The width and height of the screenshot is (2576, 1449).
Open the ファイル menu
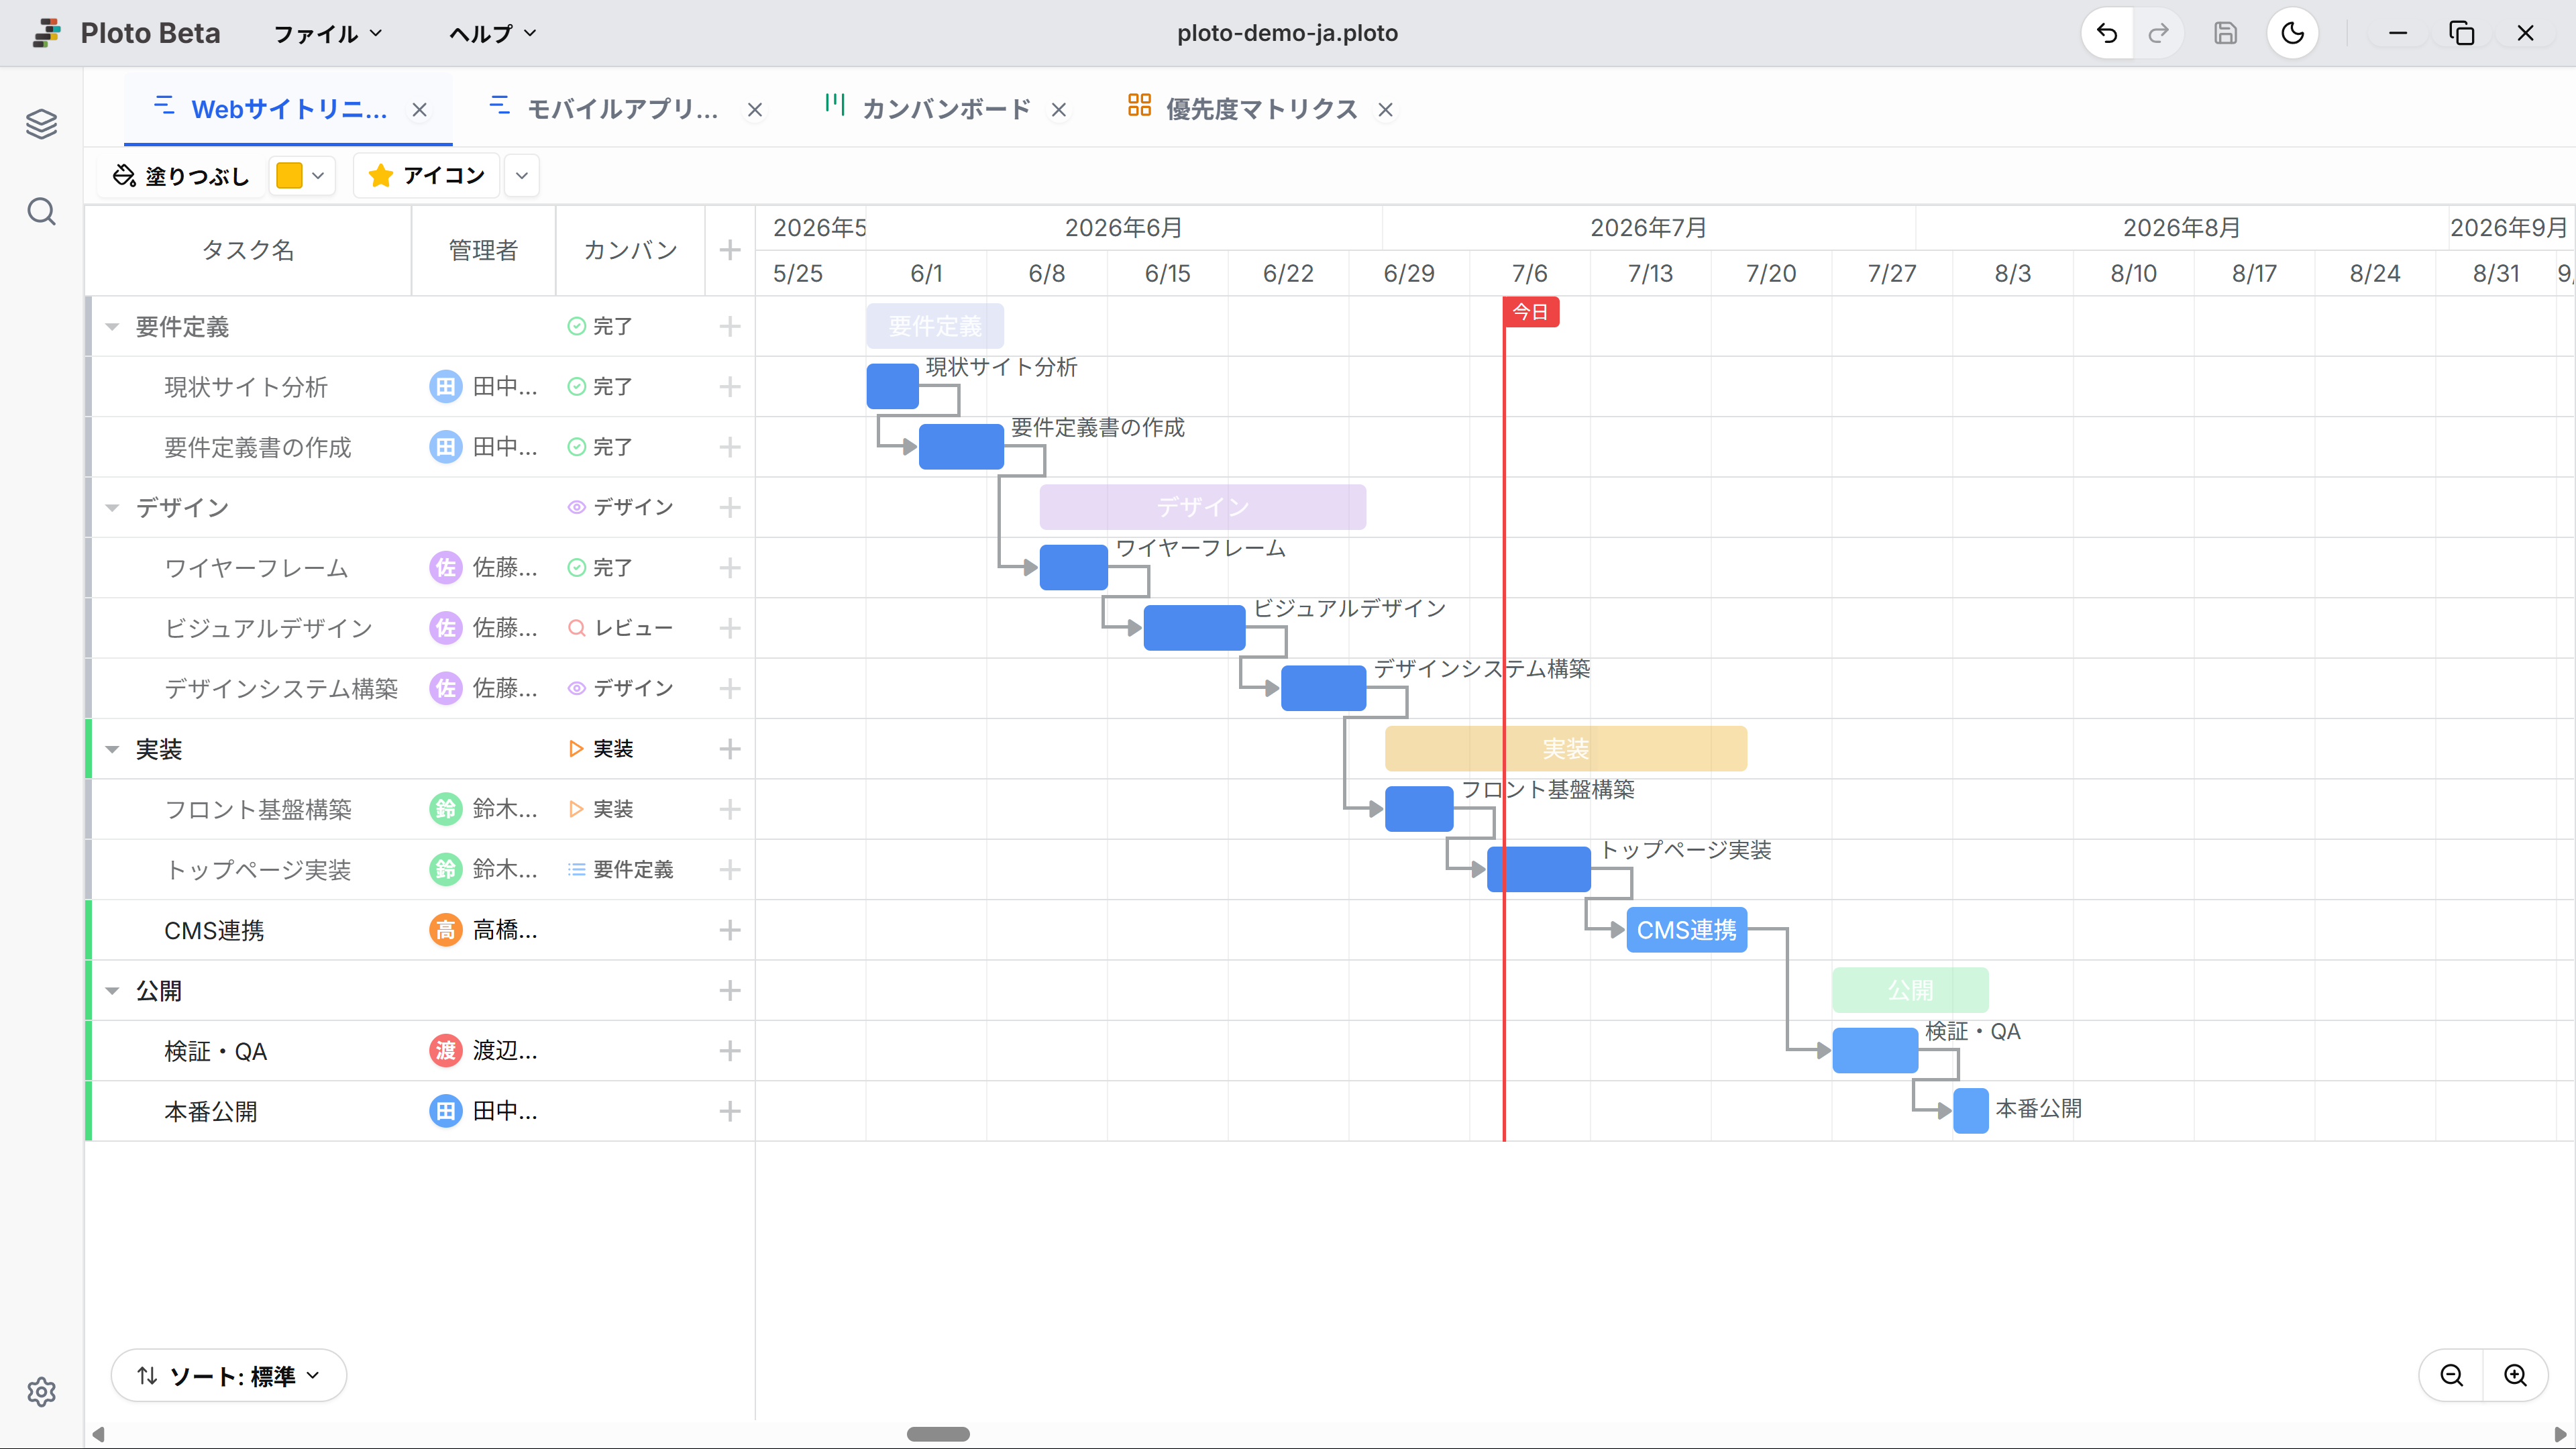click(x=328, y=34)
